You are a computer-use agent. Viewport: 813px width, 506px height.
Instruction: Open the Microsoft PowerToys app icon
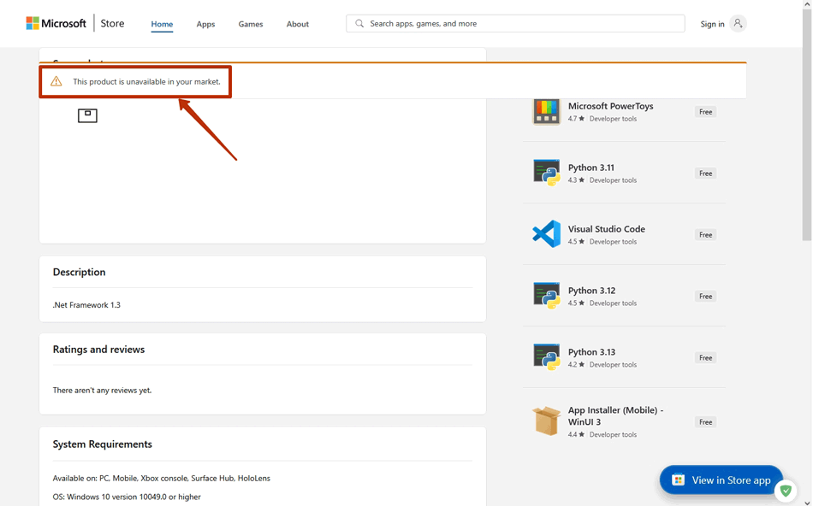point(547,111)
